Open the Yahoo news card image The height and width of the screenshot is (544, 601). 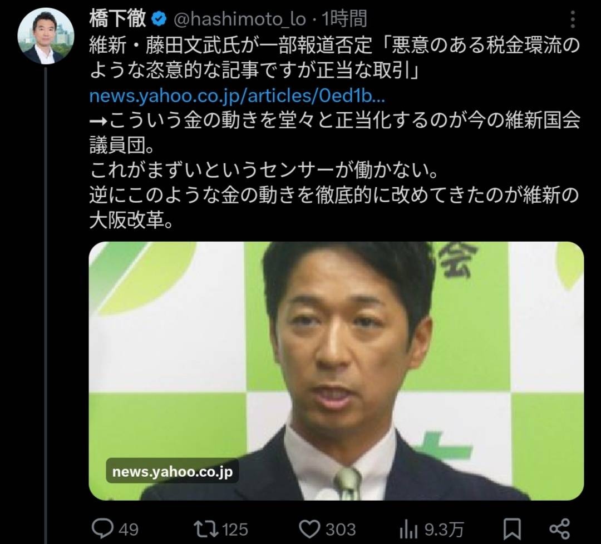click(x=336, y=371)
